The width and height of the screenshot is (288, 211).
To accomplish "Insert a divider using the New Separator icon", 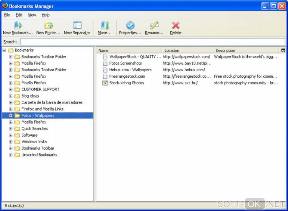I will coord(77,25).
